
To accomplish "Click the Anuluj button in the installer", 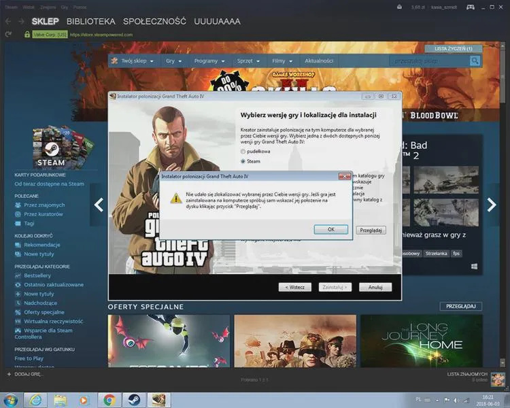I will 375,287.
